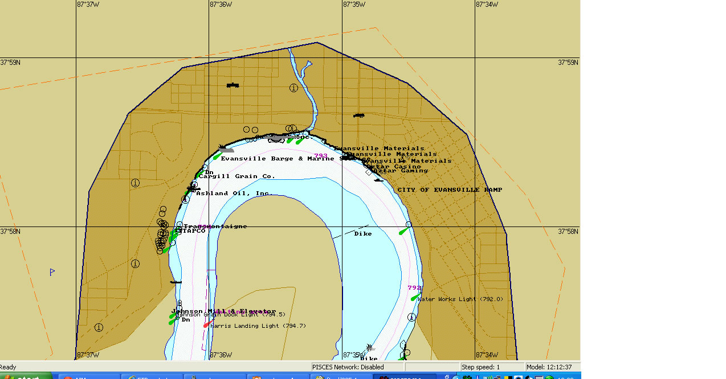Click the information symbol below Water Works Light
726x379 pixels.
411,317
